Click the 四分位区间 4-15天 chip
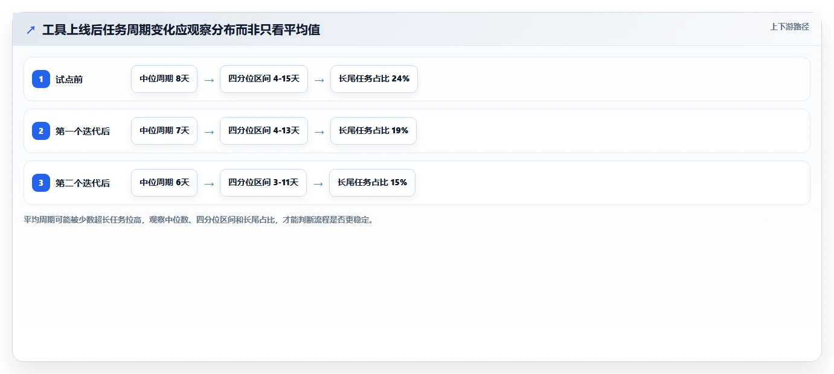Image resolution: width=834 pixels, height=374 pixels. pos(264,79)
